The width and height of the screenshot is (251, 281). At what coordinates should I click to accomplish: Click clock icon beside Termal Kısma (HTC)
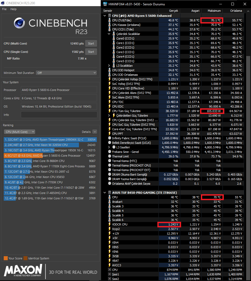[110, 161]
